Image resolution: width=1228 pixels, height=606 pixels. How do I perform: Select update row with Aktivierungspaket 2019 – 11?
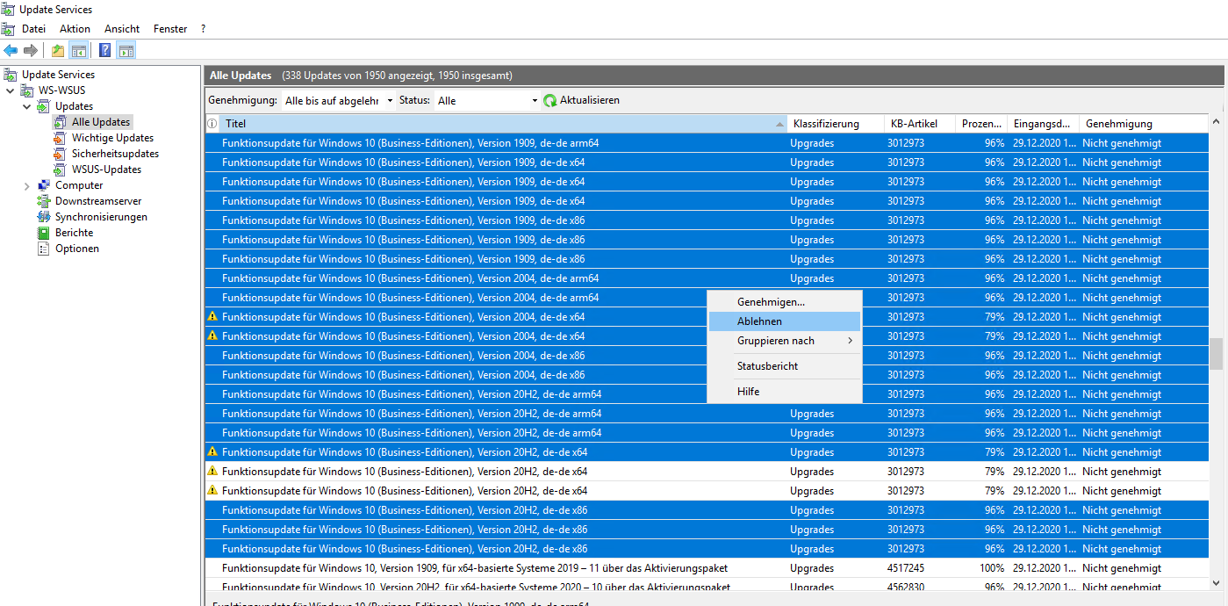point(707,568)
